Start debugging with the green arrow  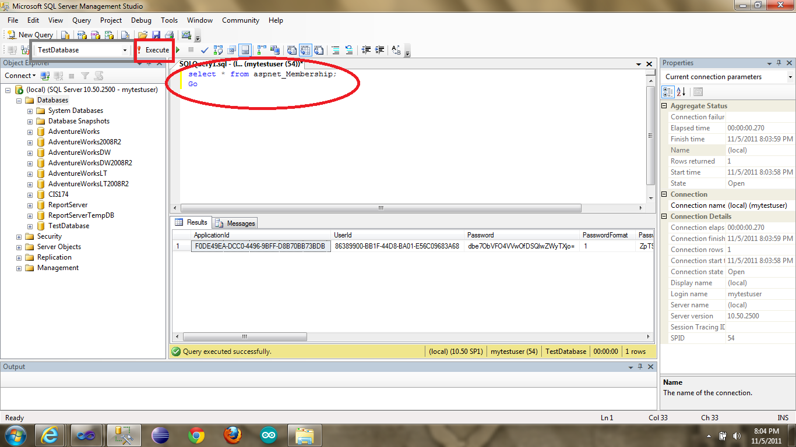tap(178, 50)
